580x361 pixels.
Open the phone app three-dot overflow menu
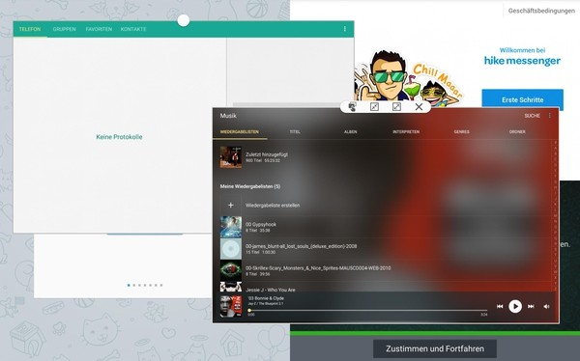click(x=345, y=29)
